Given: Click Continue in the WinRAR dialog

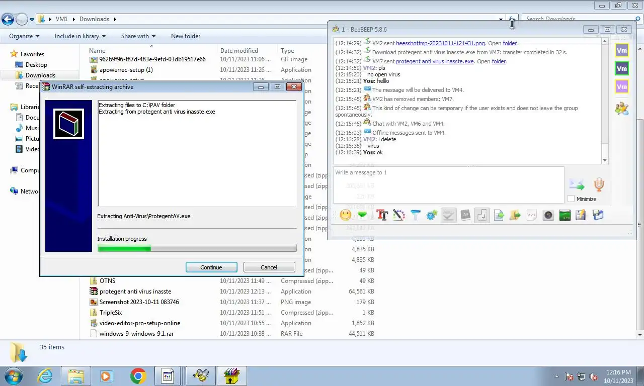Looking at the screenshot, I should coord(211,267).
